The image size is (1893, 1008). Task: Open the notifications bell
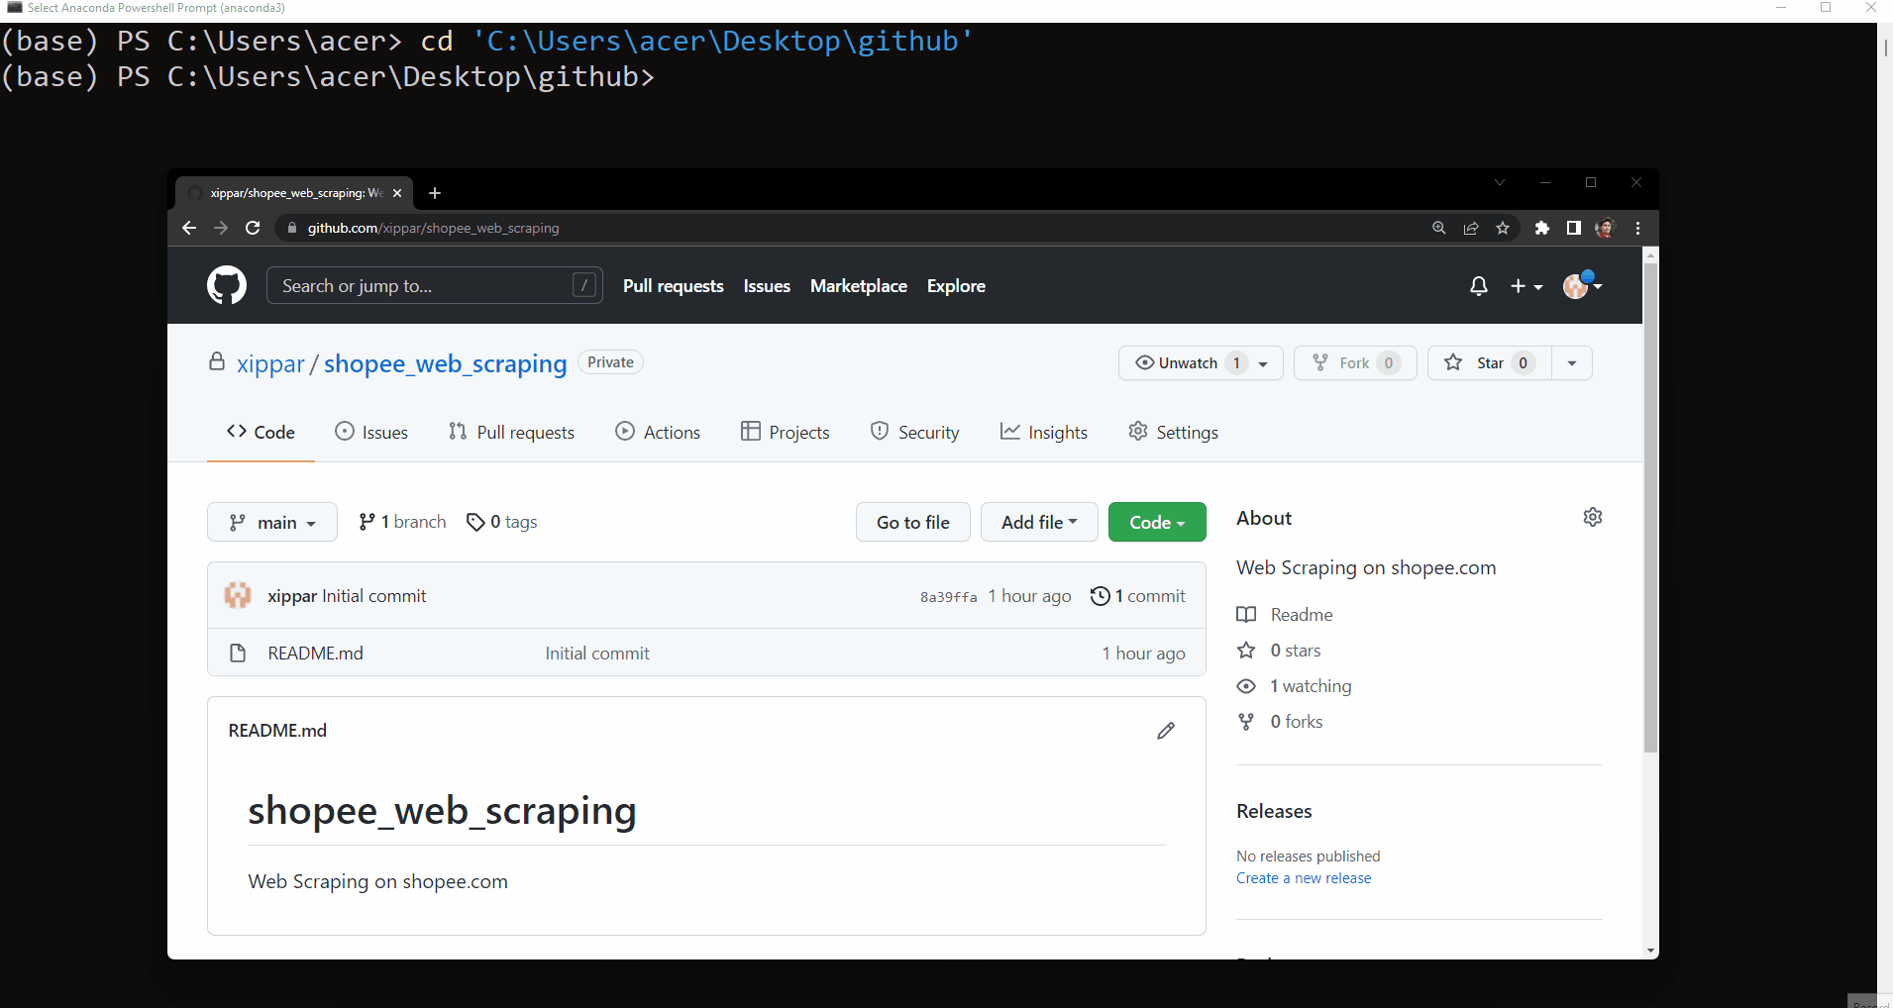click(x=1477, y=286)
